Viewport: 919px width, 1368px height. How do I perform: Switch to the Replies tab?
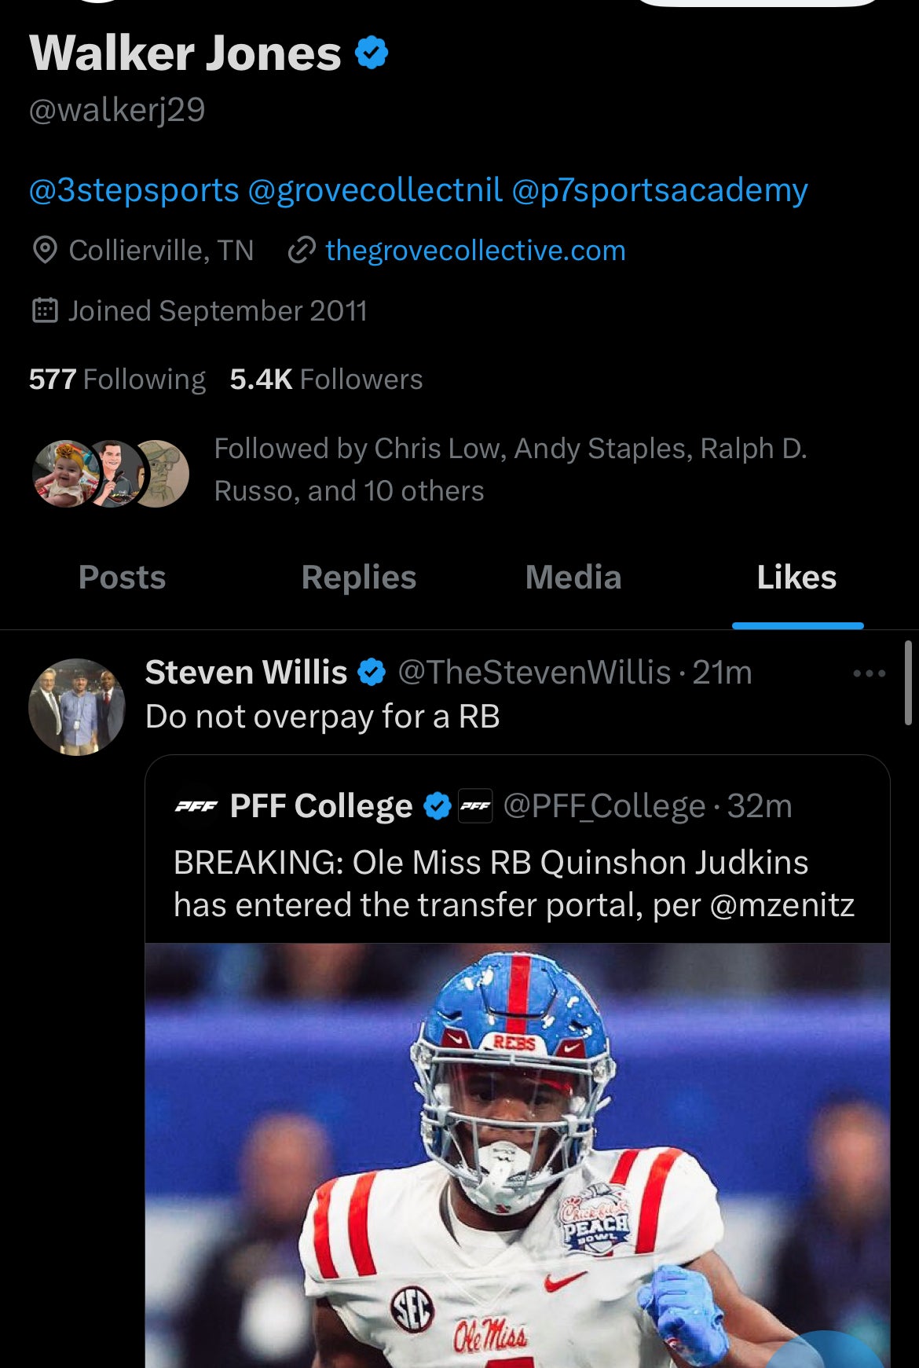[359, 578]
